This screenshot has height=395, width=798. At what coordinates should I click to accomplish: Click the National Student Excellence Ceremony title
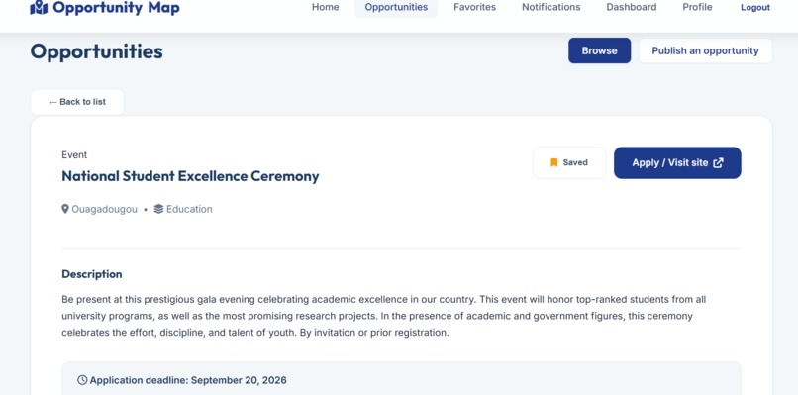[x=190, y=176]
